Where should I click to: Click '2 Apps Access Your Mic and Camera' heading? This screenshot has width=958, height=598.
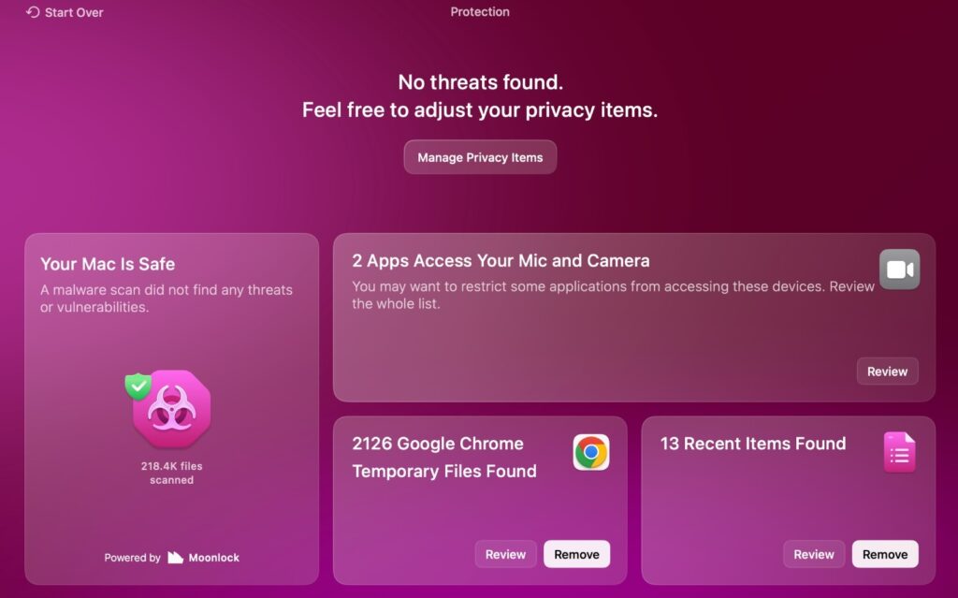pos(501,261)
